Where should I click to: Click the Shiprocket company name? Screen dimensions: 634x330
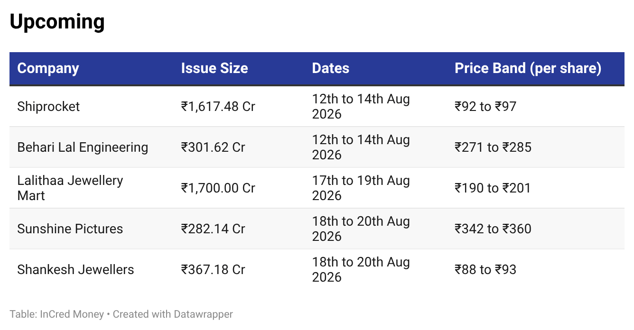click(48, 107)
